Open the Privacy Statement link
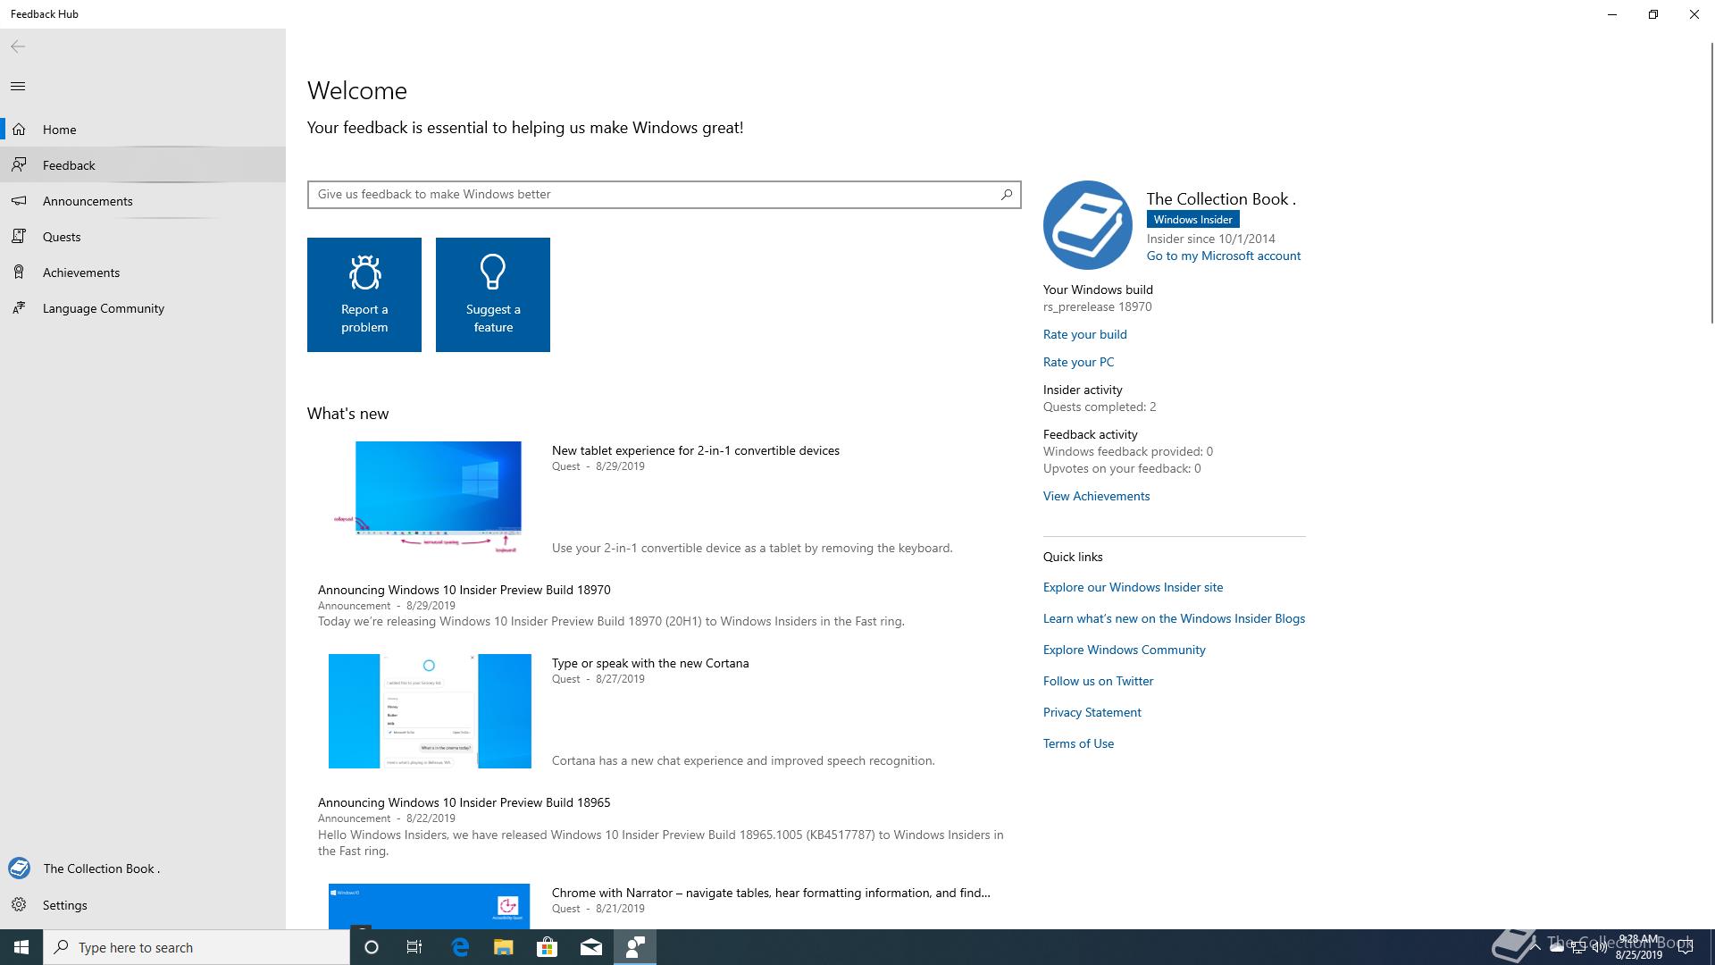The width and height of the screenshot is (1715, 965). (x=1092, y=712)
